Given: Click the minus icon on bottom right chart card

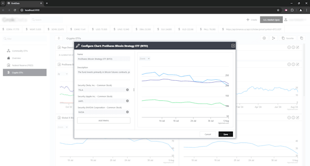Looking at the screenshot, I should pyautogui.click(x=289, y=117).
